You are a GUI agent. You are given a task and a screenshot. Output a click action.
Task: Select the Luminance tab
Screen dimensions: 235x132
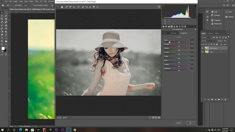click(184, 33)
